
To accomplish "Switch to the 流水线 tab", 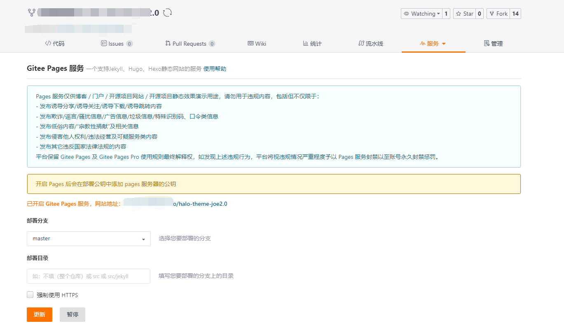I will pos(371,44).
